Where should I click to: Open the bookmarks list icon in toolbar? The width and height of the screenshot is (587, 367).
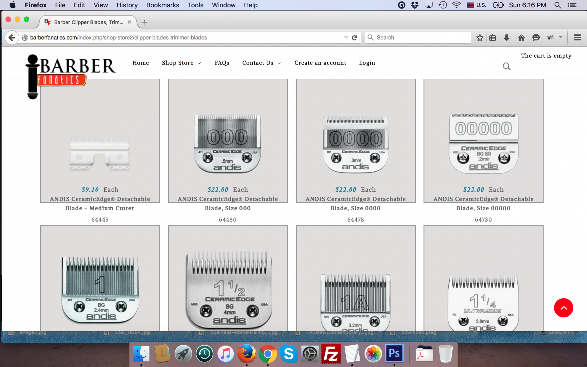tap(492, 38)
